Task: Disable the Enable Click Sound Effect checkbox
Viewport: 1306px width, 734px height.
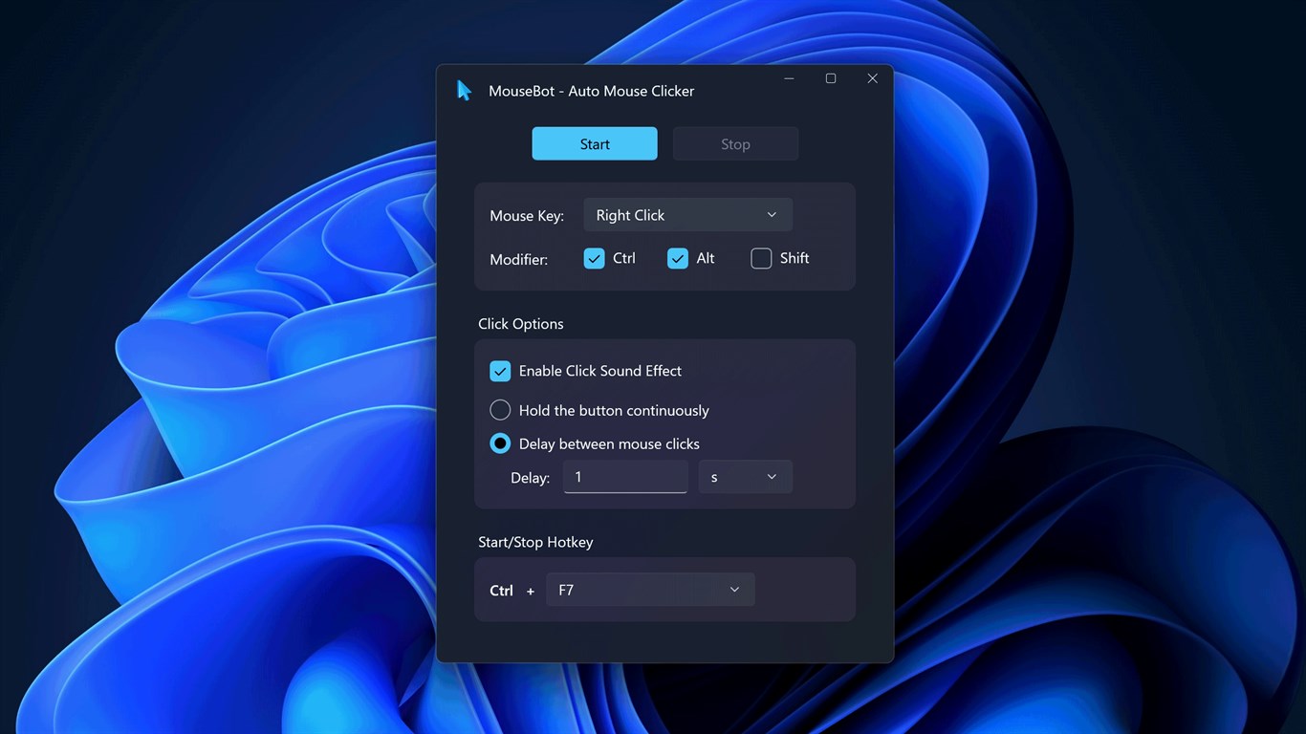Action: point(500,371)
